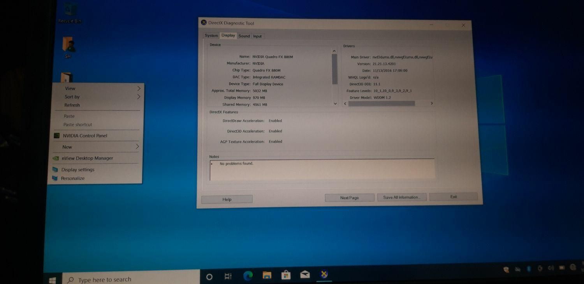
Task: Open File Explorer from taskbar
Action: click(267, 275)
